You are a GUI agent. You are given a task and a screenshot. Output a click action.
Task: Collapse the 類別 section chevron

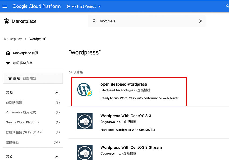[x=57, y=157]
